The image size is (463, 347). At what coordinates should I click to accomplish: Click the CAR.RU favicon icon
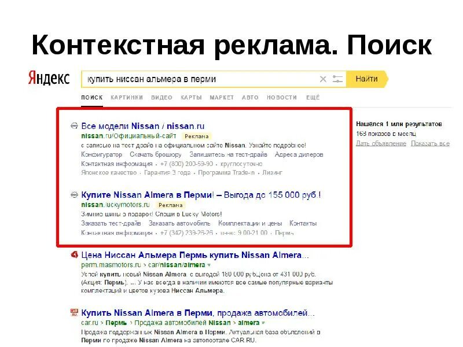pos(74,312)
